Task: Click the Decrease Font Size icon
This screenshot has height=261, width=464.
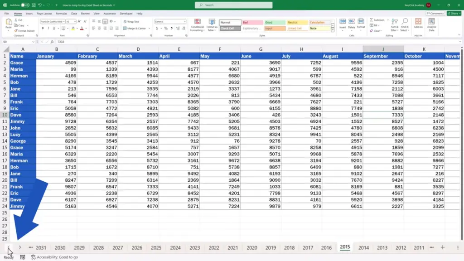Action: (x=85, y=21)
